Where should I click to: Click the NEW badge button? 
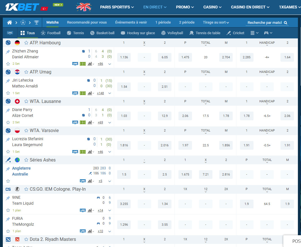tap(58, 5)
